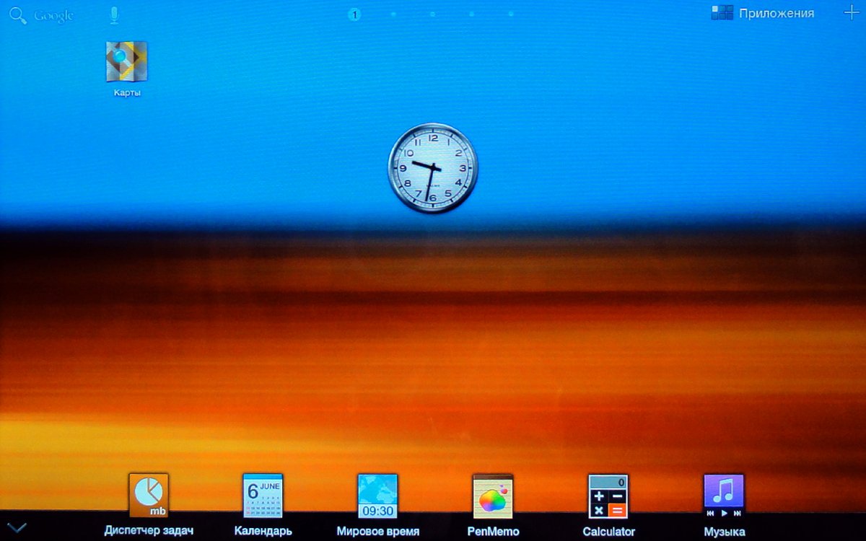Viewport: 866px width, 541px height.
Task: Switch to the second home screen page dot
Action: click(x=393, y=14)
